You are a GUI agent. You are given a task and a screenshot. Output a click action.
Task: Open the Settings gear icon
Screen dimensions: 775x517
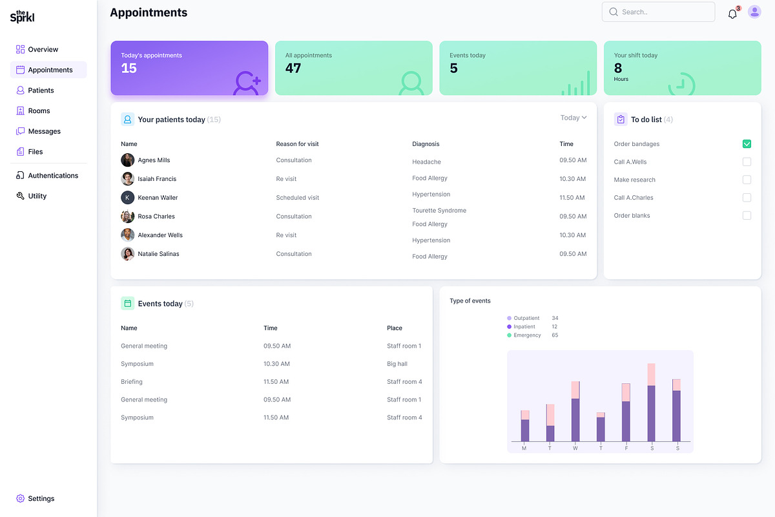click(20, 498)
